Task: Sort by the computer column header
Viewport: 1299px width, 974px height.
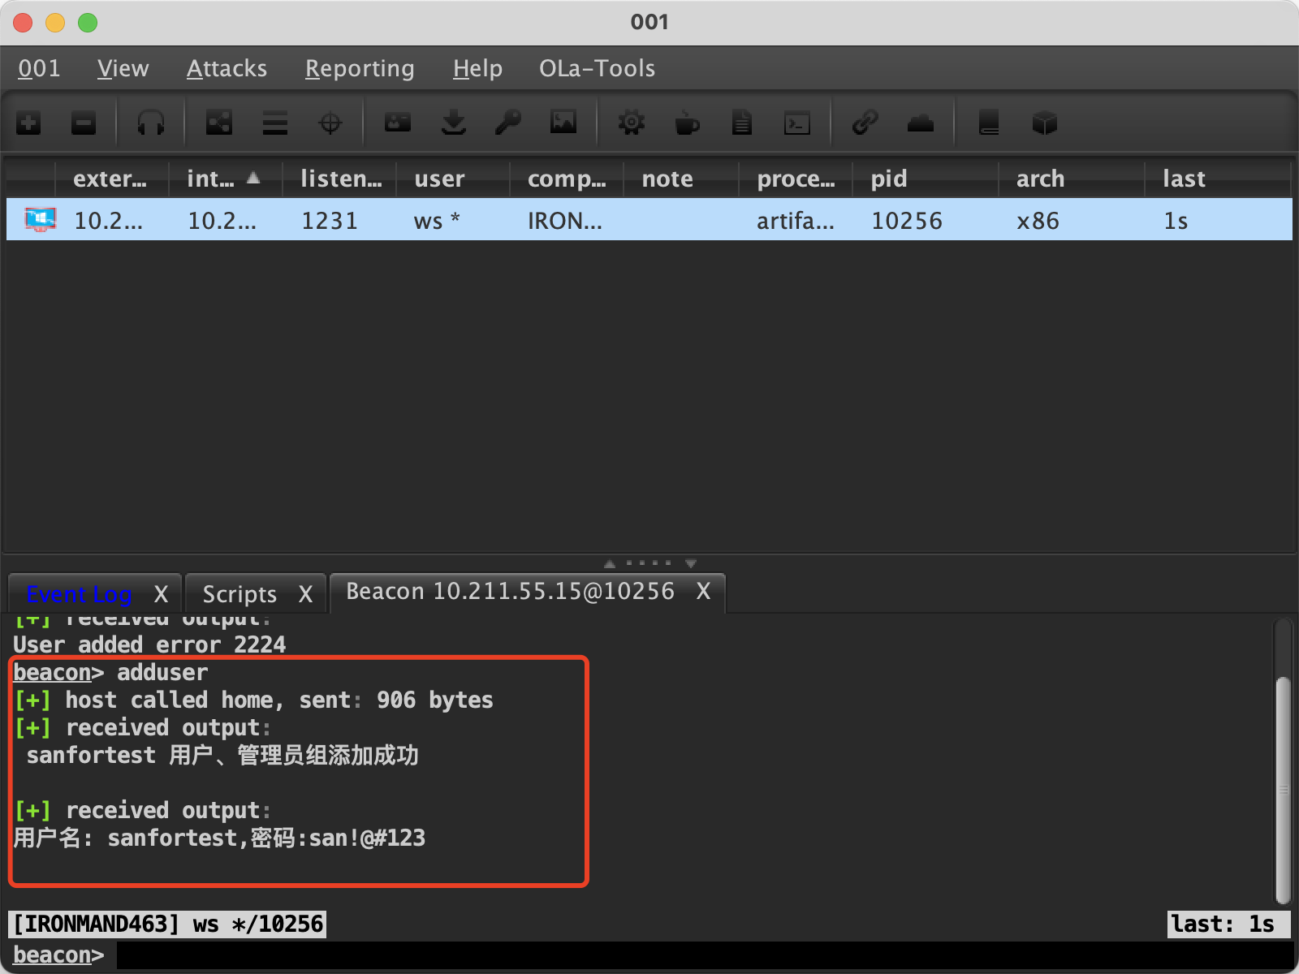Action: (x=567, y=179)
